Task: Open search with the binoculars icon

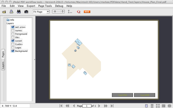Action: click(19, 12)
